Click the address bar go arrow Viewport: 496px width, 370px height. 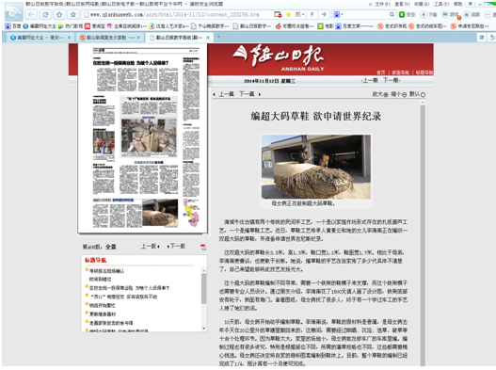(x=324, y=14)
